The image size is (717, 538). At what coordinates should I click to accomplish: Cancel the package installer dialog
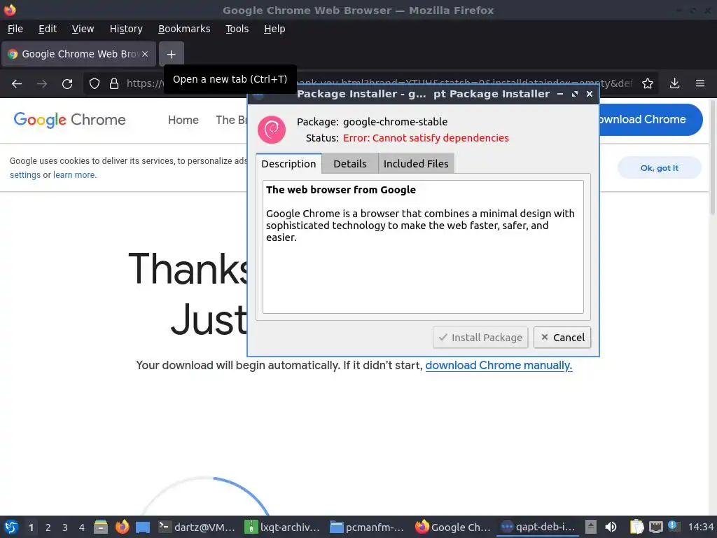pos(562,338)
